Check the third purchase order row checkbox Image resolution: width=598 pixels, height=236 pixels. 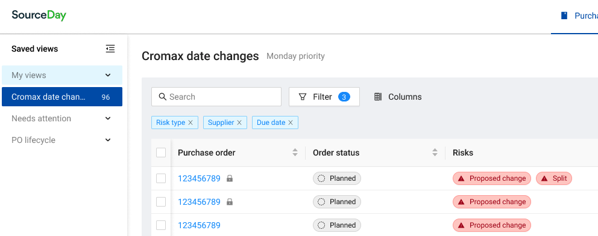(161, 225)
